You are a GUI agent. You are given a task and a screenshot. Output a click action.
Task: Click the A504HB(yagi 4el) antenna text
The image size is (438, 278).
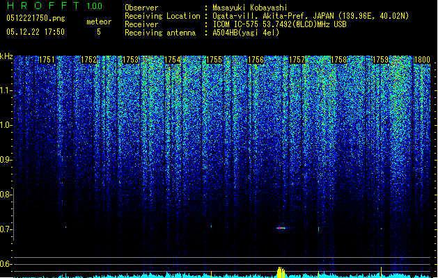pos(246,33)
